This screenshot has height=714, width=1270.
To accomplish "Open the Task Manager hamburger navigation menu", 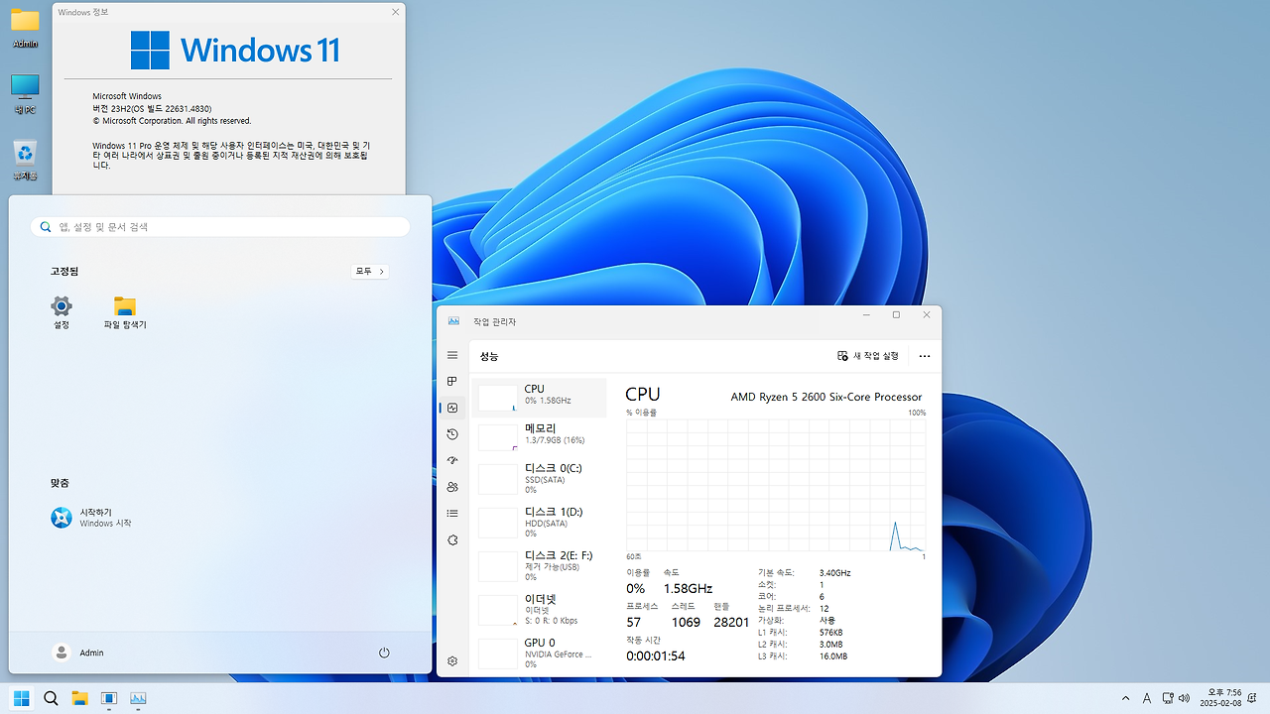I will [452, 355].
